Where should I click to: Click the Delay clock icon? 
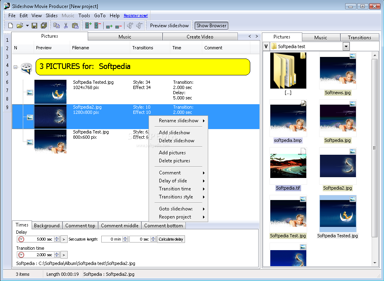[x=21, y=239]
